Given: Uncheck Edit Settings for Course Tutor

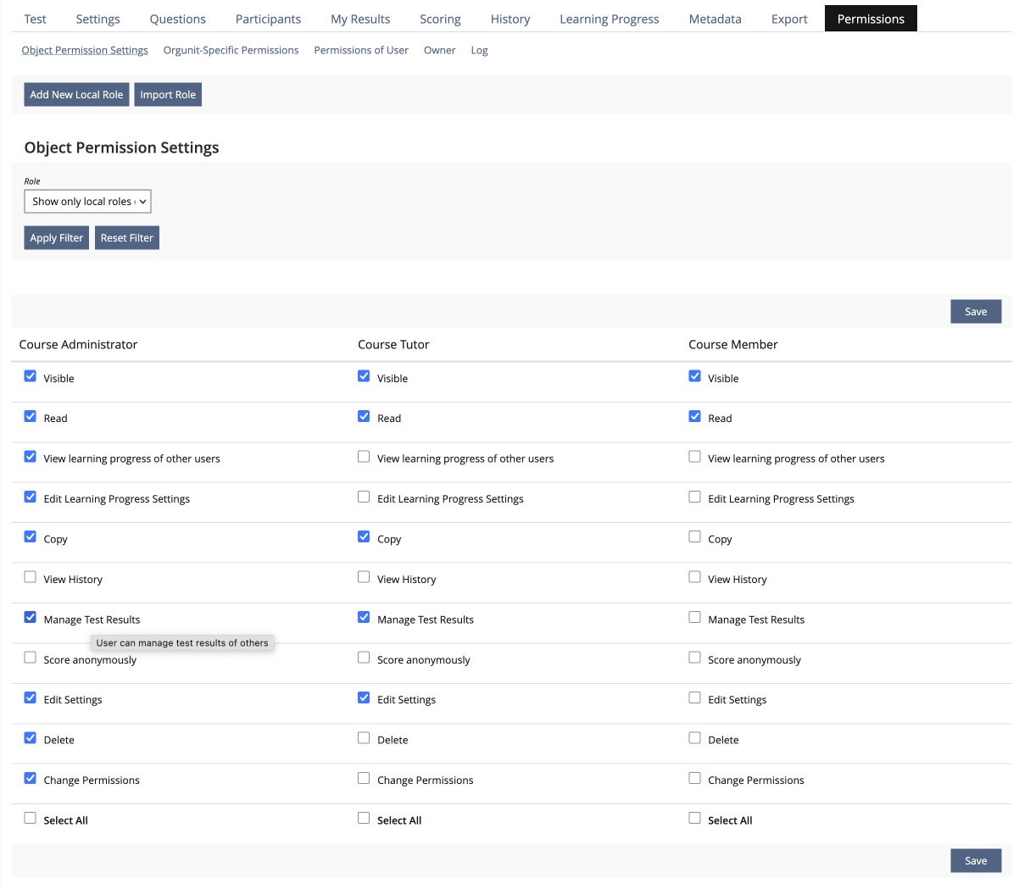Looking at the screenshot, I should tap(364, 698).
